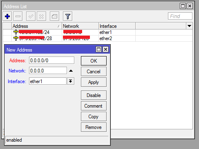Screen dimensions: 199x149
Task: Collapse the Network field with the up arrow
Action: [71, 71]
